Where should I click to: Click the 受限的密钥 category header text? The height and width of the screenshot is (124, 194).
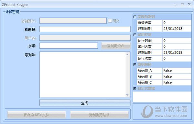pyautogui.click(x=146, y=17)
